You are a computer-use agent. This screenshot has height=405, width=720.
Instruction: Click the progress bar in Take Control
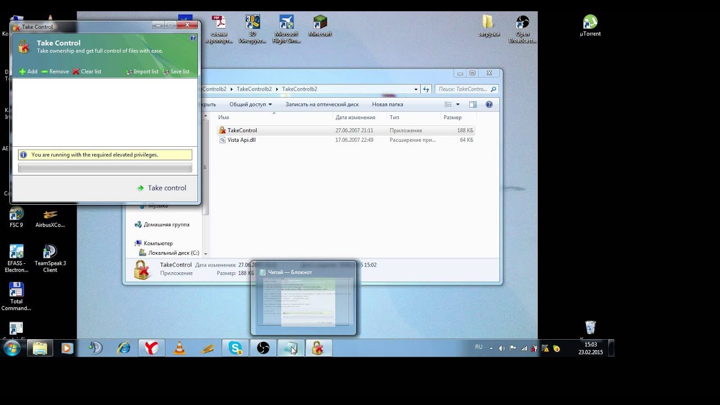tap(105, 168)
